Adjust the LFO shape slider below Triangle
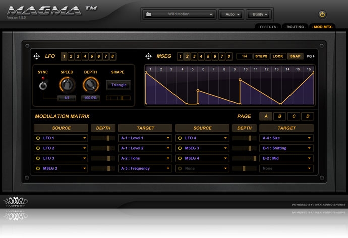The height and width of the screenshot is (238, 348). click(x=118, y=98)
